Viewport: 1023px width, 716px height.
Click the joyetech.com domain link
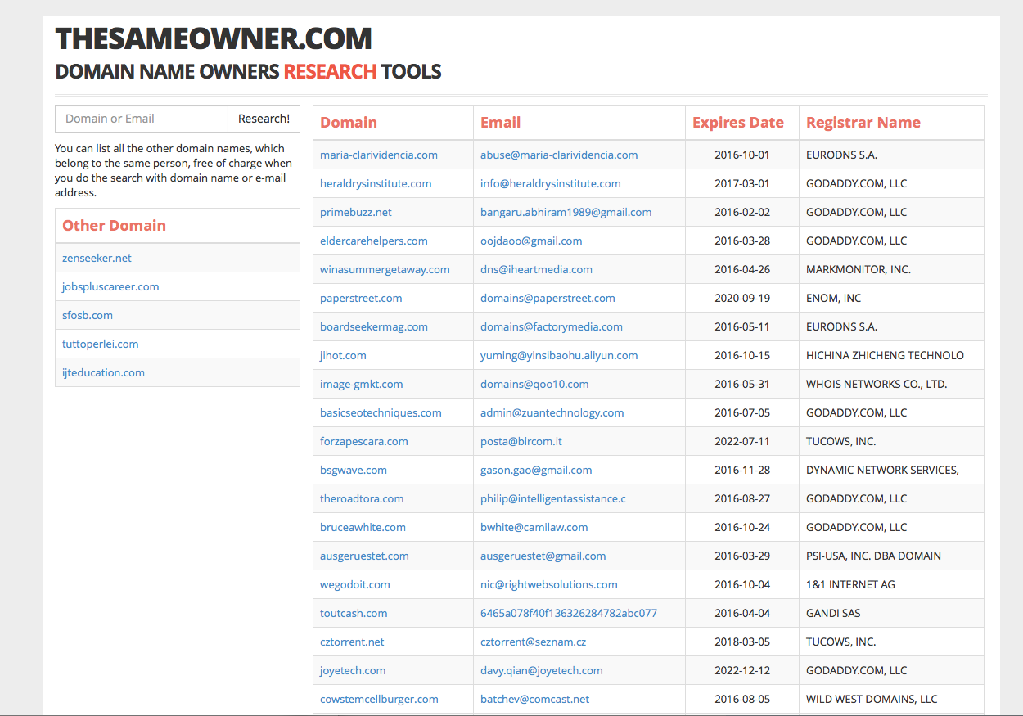click(x=352, y=669)
